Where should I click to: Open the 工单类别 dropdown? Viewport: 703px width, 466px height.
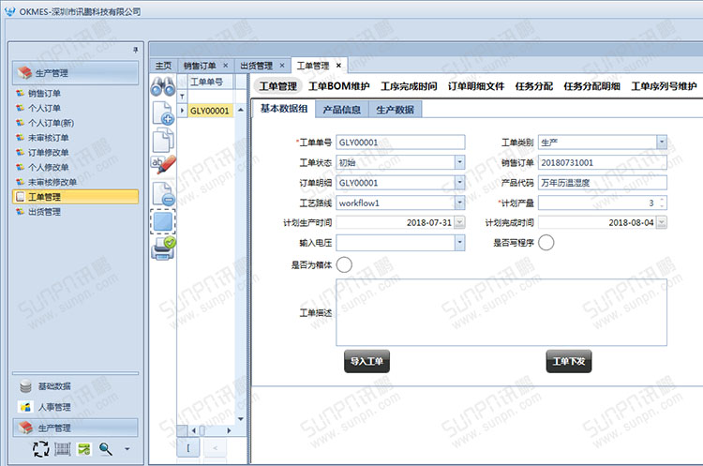(x=661, y=143)
